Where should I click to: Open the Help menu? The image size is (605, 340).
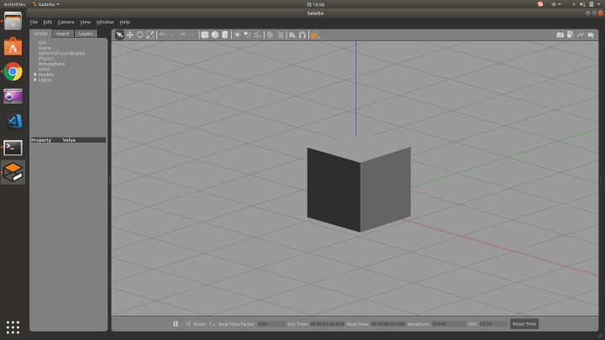click(x=124, y=22)
